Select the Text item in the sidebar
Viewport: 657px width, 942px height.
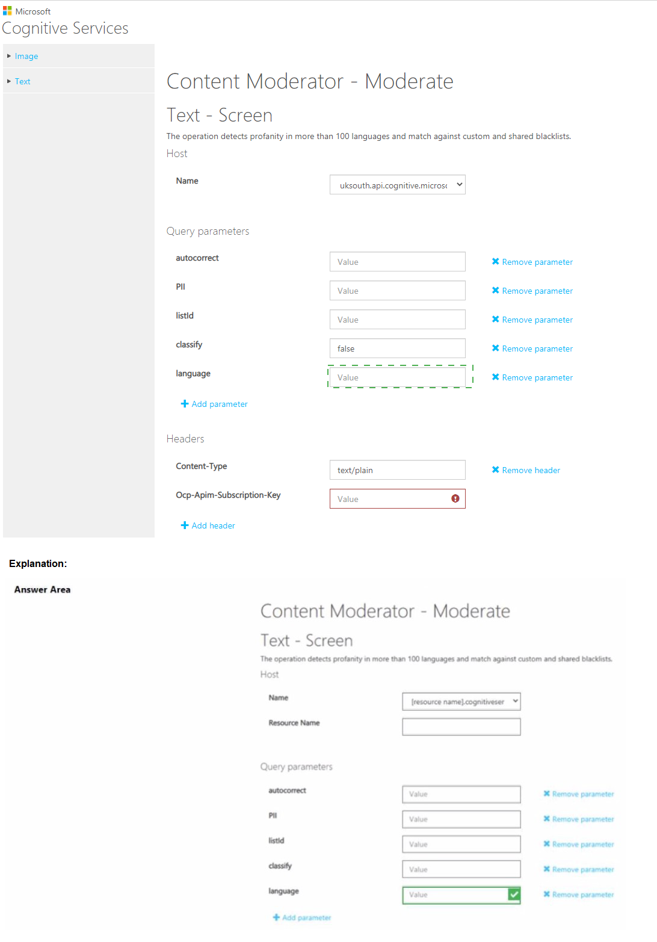(x=23, y=81)
